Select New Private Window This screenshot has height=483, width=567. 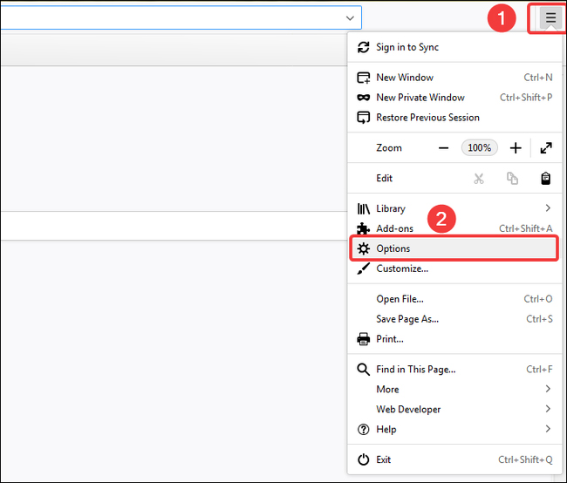420,98
